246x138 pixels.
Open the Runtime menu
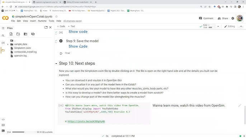[x=42, y=21]
